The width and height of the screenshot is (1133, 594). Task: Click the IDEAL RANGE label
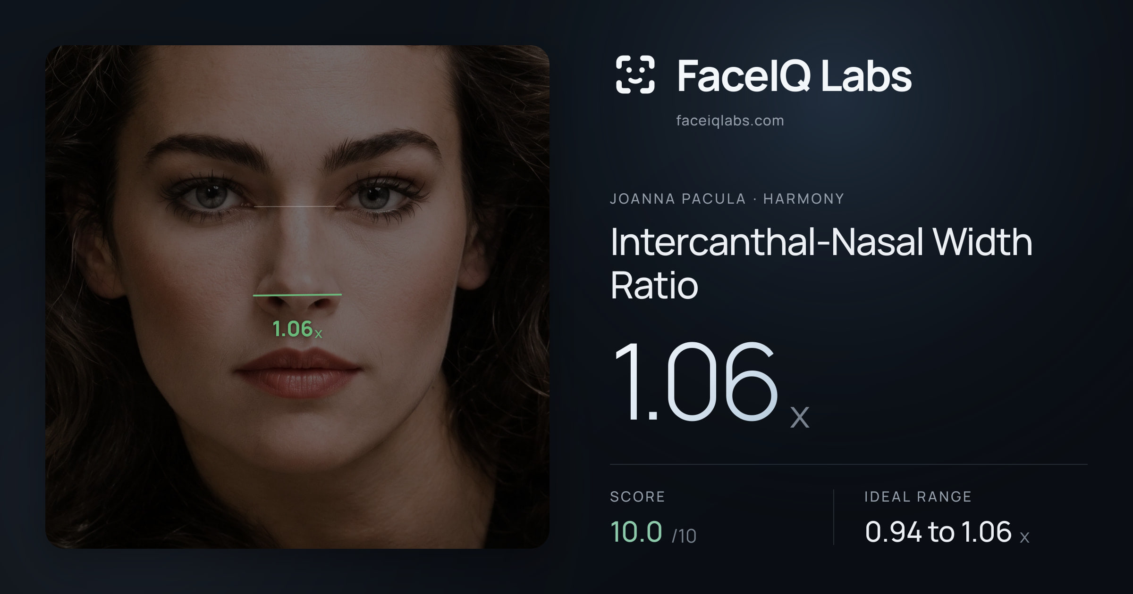(x=918, y=496)
